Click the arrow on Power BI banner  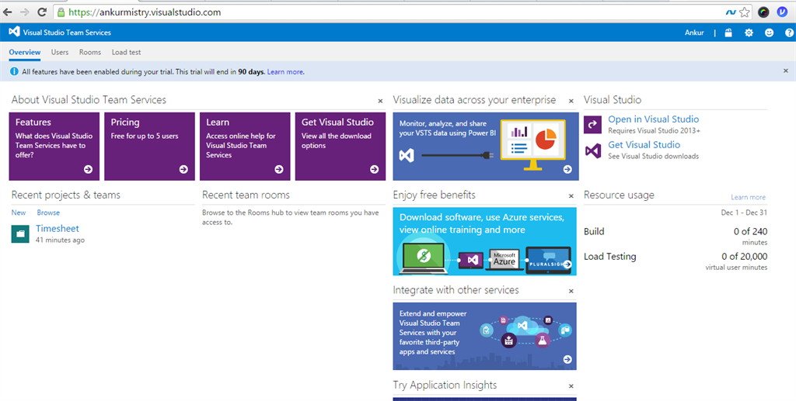point(567,169)
